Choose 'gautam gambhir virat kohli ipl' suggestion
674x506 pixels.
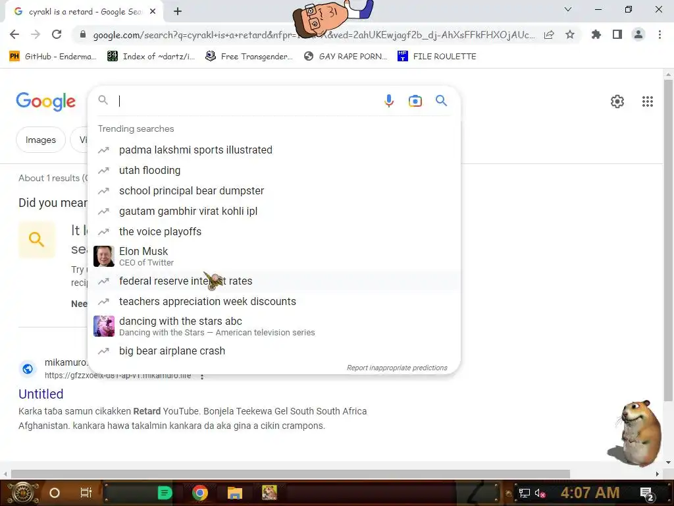click(x=274, y=211)
